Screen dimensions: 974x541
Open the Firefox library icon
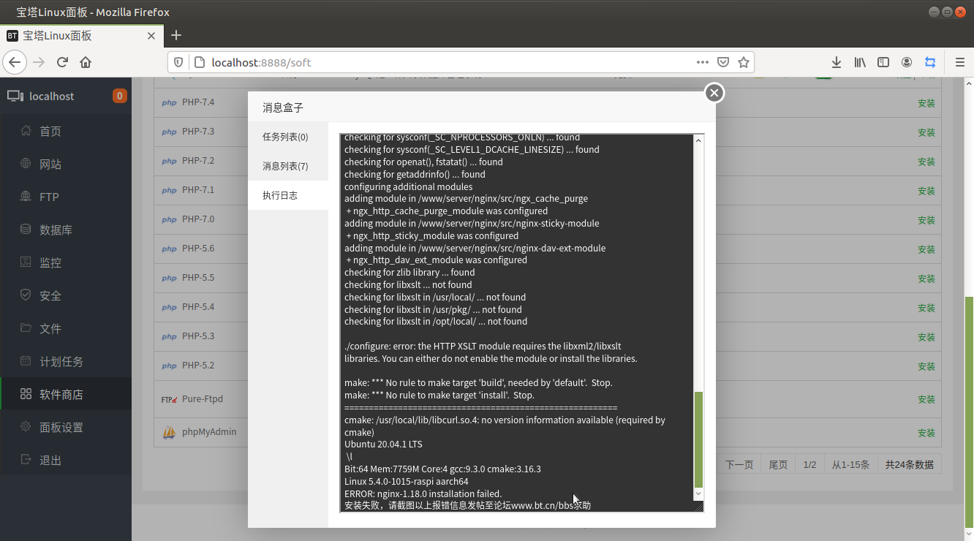860,62
